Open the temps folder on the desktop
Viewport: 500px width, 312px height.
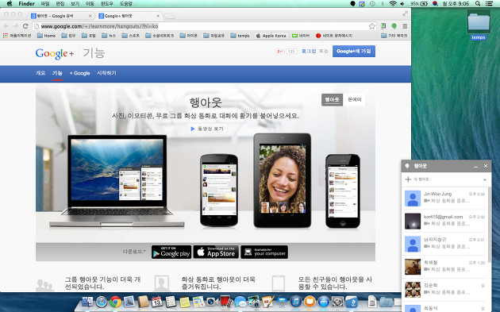[479, 25]
